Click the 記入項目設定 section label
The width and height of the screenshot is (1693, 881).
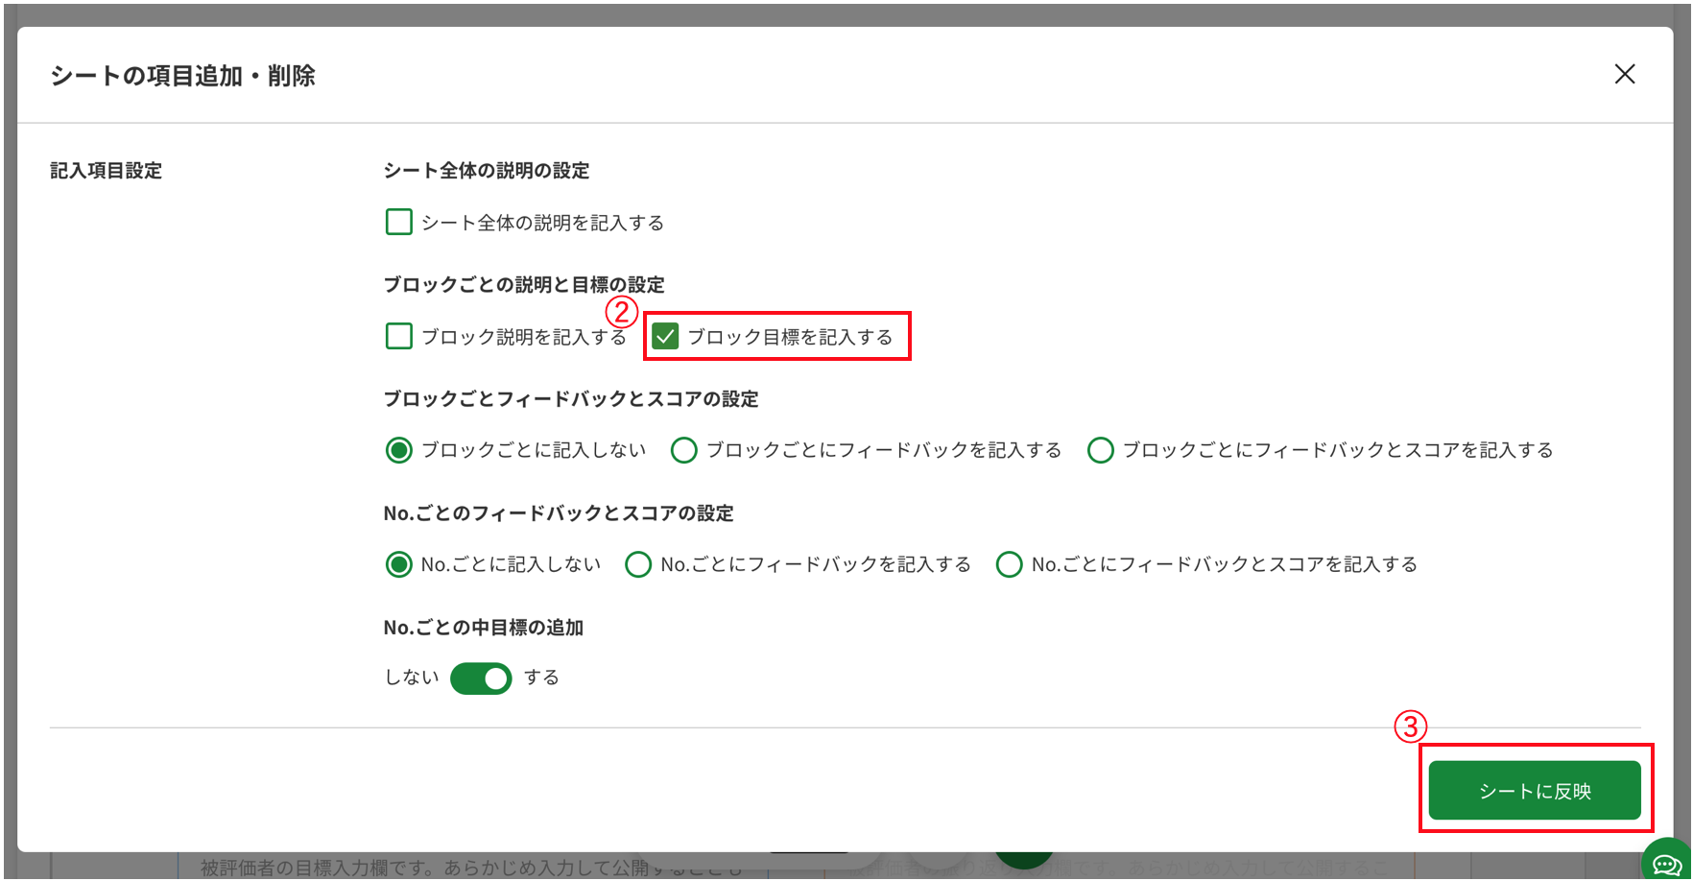click(106, 171)
